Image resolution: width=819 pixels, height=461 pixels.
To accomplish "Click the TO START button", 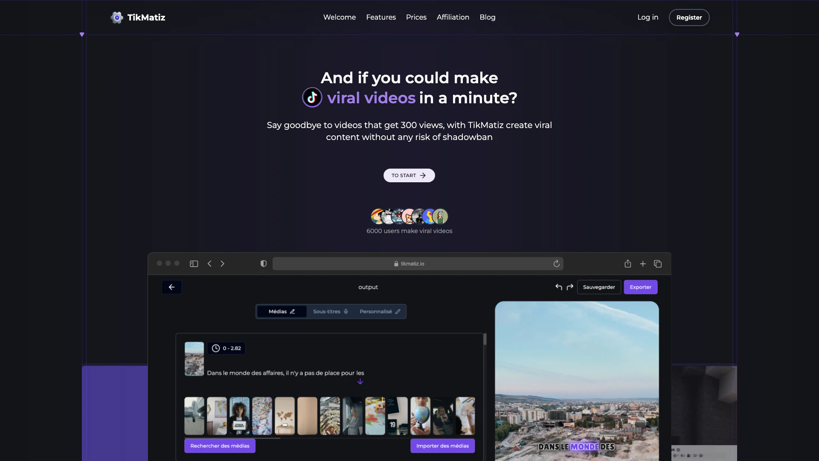I will tap(409, 175).
